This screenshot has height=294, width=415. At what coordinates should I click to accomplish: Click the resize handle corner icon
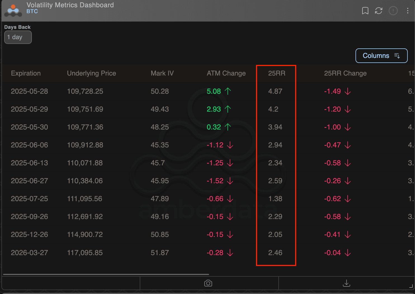[411, 286]
